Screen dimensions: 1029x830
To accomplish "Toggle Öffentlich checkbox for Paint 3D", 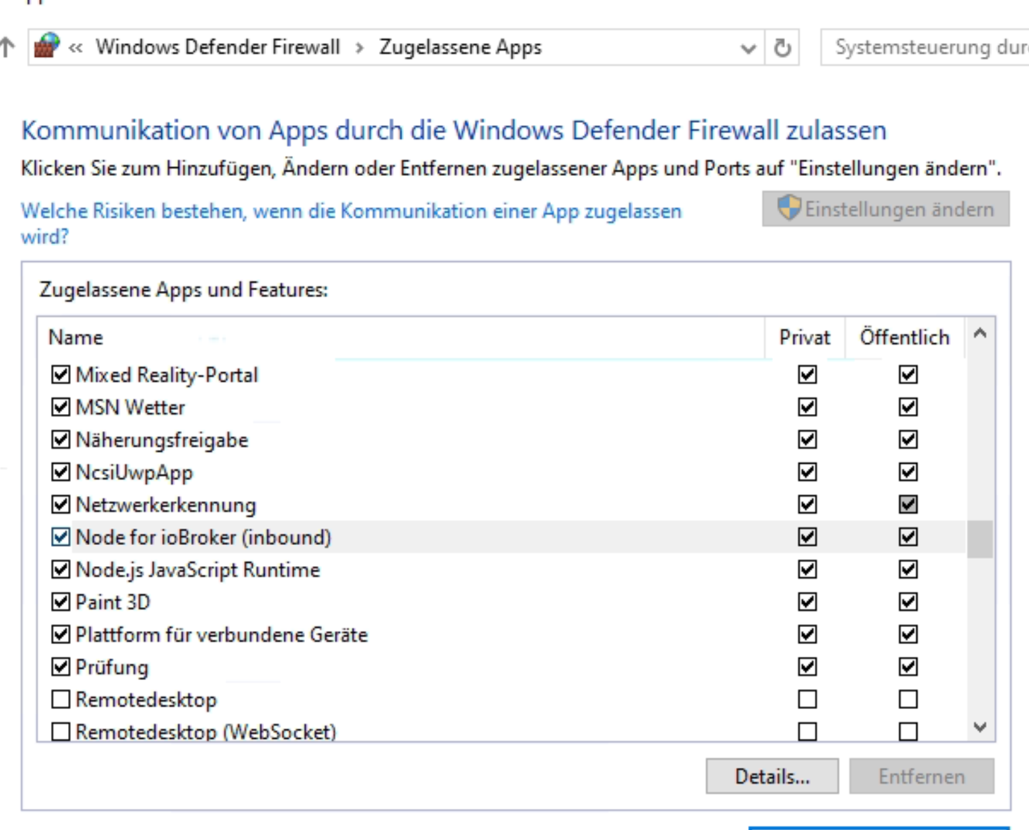I will click(x=908, y=602).
